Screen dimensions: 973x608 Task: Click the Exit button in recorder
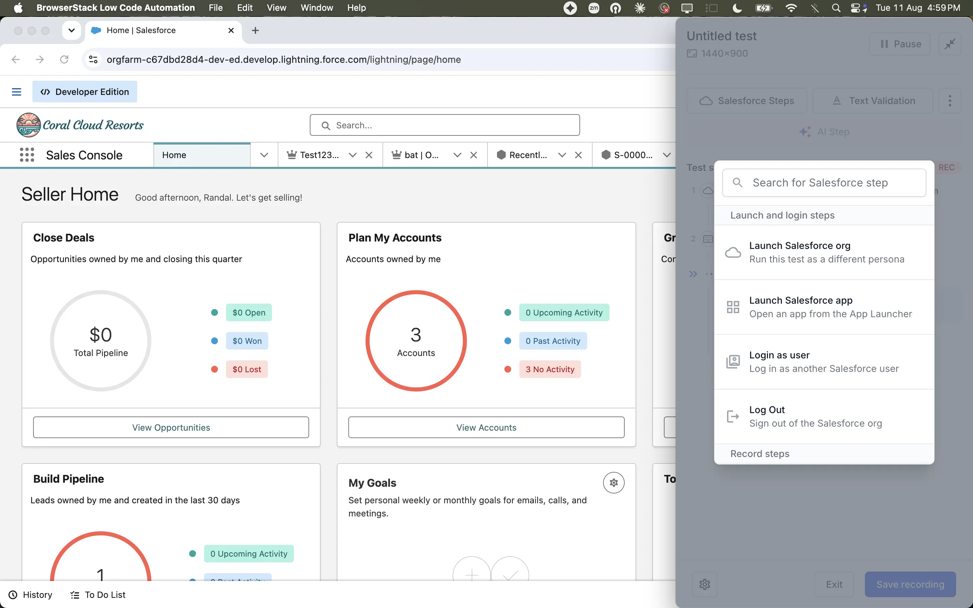click(x=834, y=584)
